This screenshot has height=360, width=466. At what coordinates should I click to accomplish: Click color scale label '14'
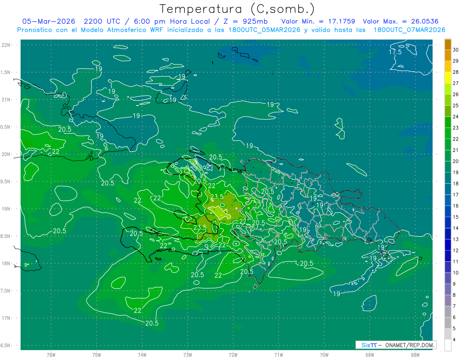pos(456,228)
